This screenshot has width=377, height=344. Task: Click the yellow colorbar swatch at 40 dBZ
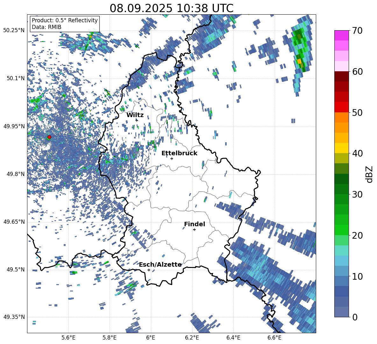[341, 148]
